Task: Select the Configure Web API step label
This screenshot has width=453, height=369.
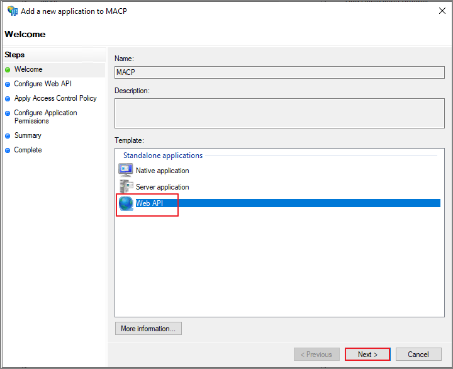Action: 43,84
